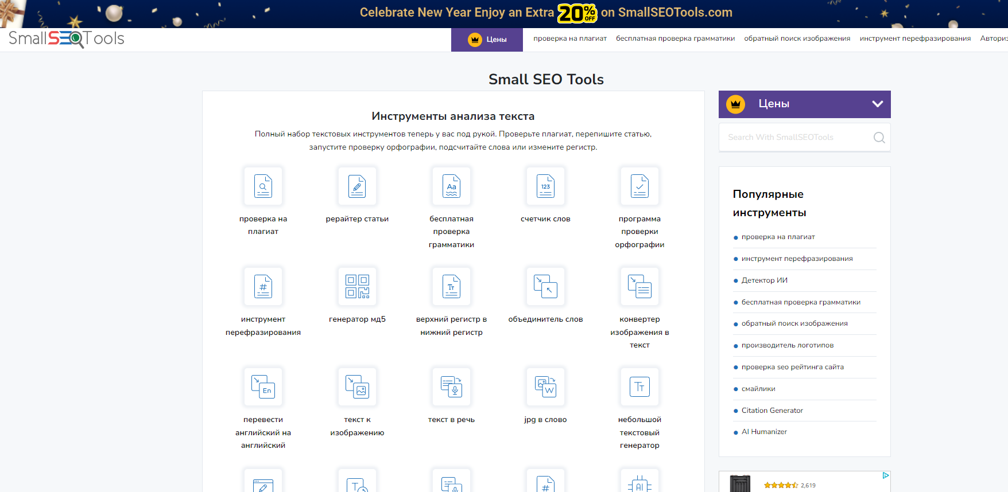Click the 'репрайтер статьи' label
This screenshot has width=1008, height=492.
click(x=357, y=219)
